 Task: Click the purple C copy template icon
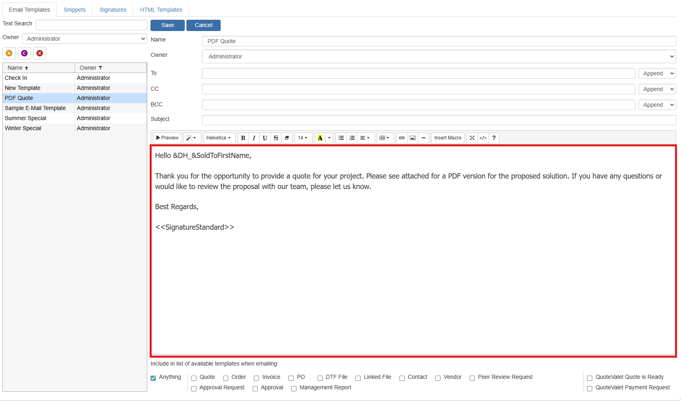(x=24, y=53)
